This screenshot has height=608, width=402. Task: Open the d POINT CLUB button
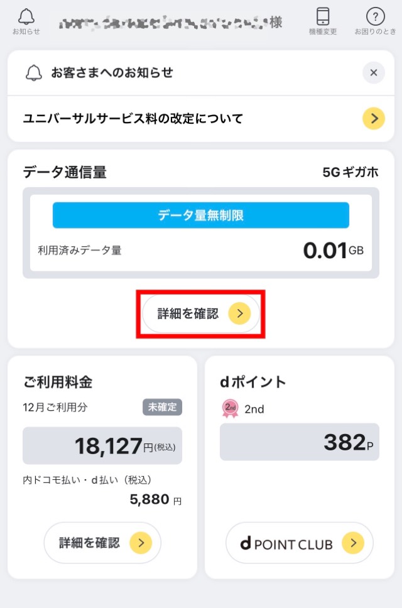(x=299, y=543)
